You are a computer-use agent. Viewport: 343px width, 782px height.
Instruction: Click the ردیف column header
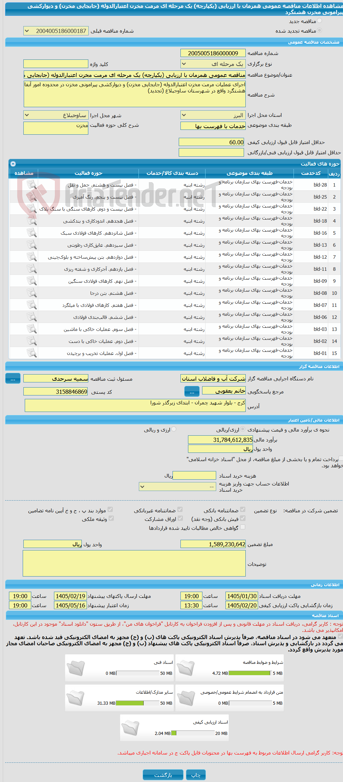334,173
